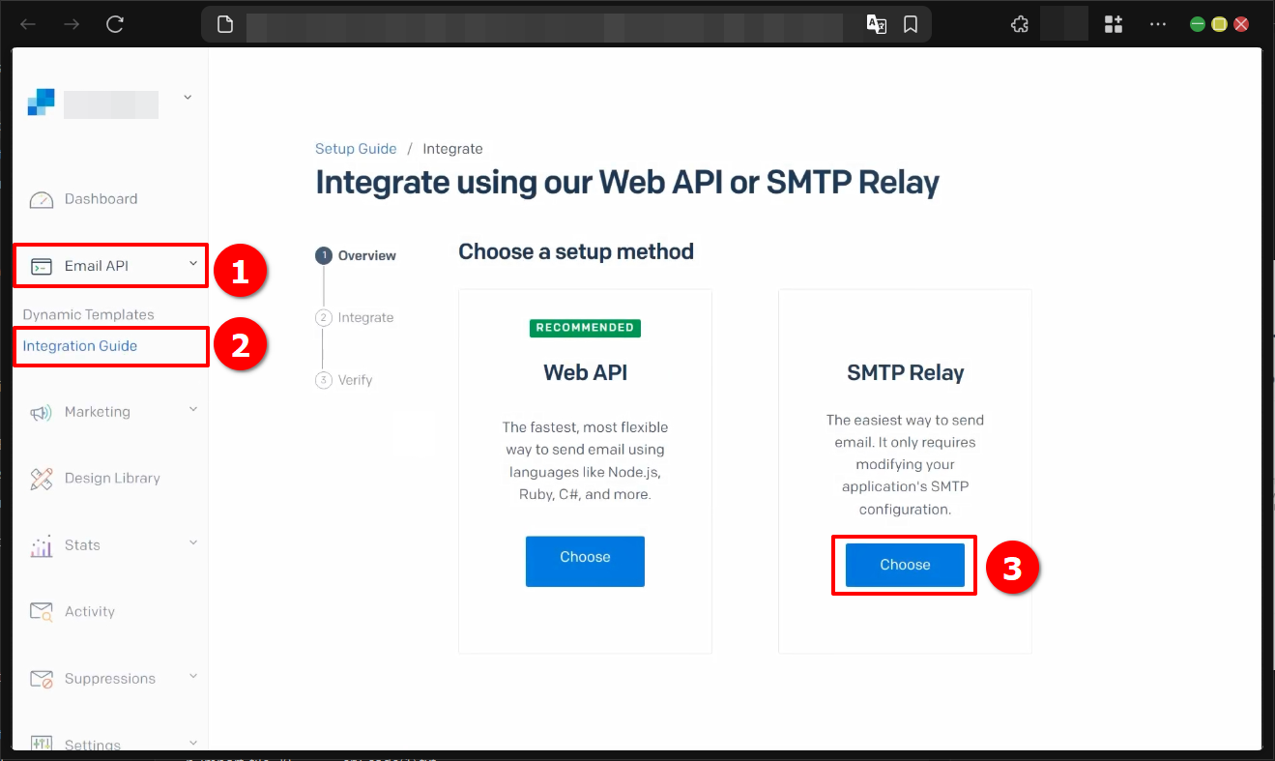The height and width of the screenshot is (761, 1275).
Task: Open the Design Library scissors icon
Action: [41, 478]
